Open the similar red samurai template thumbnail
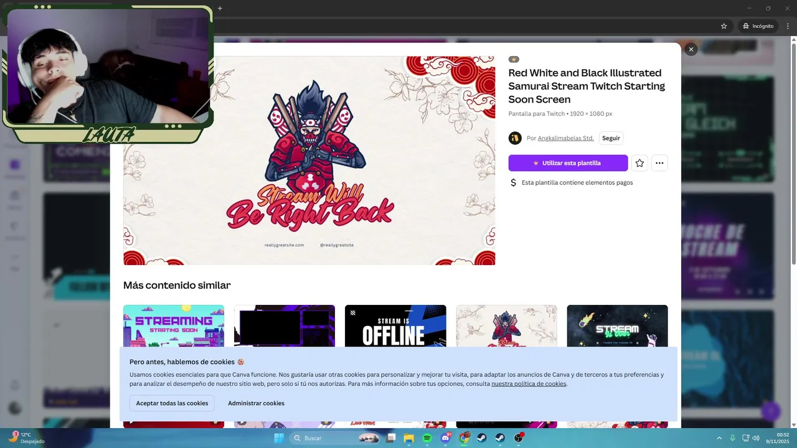The height and width of the screenshot is (448, 797). pos(506,326)
